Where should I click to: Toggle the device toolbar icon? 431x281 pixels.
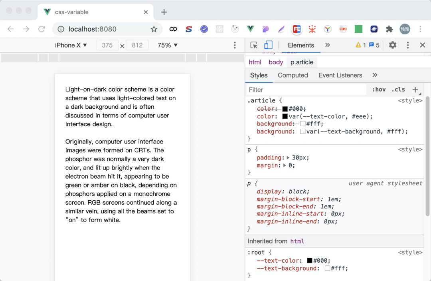[268, 45]
